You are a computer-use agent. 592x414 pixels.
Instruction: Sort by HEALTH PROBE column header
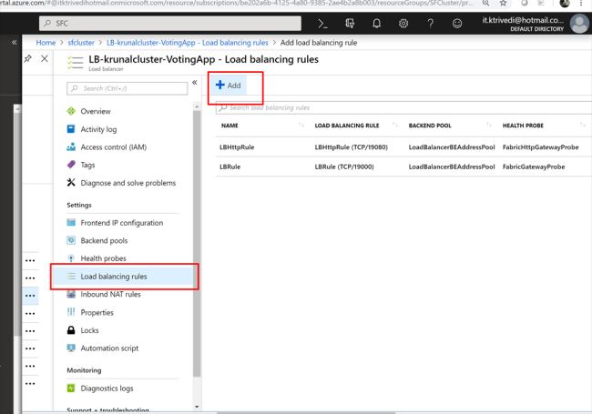(523, 126)
